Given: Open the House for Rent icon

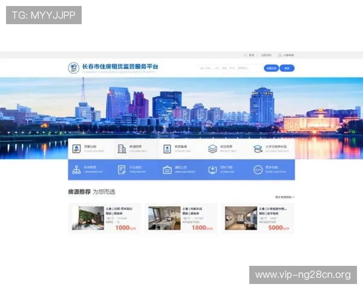Looking at the screenshot, I should 76,149.
